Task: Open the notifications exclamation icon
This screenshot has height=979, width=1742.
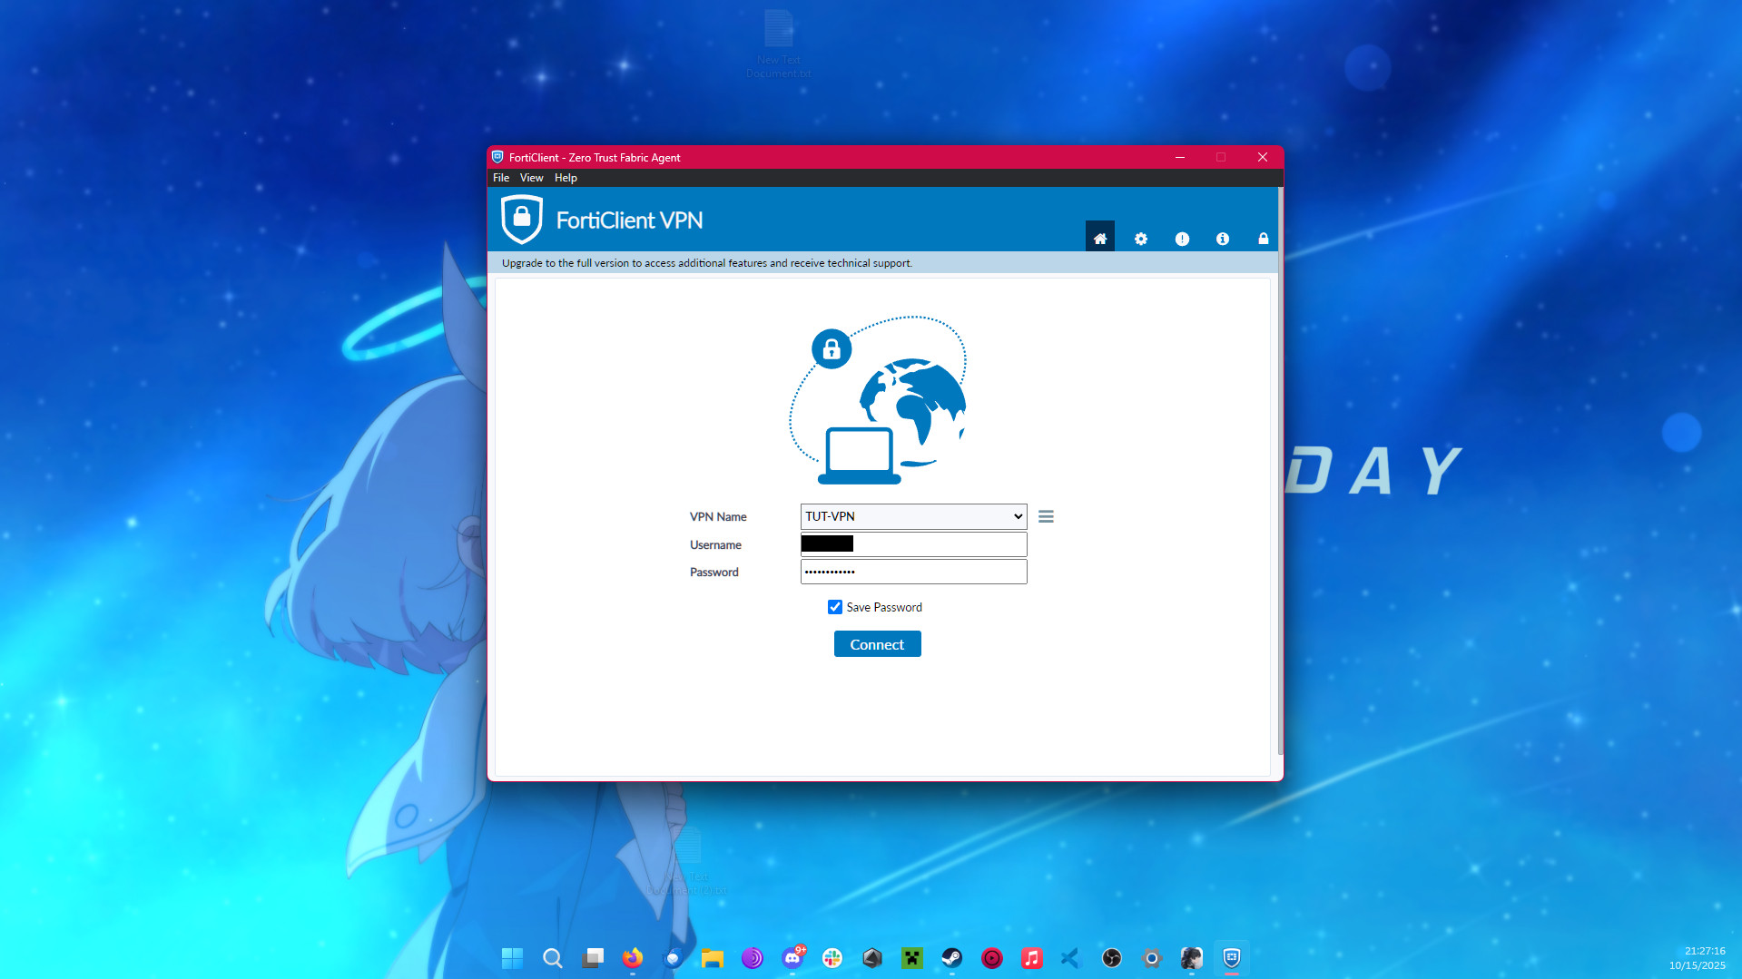Action: click(x=1182, y=239)
